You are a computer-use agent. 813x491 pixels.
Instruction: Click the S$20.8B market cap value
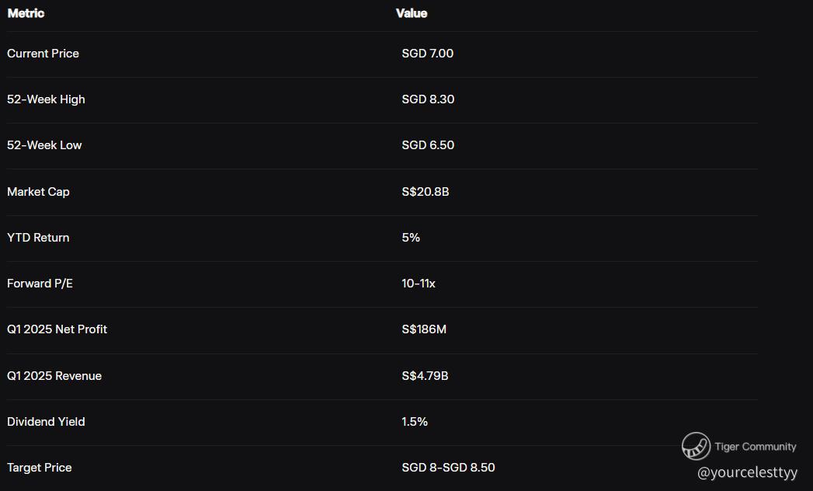425,192
